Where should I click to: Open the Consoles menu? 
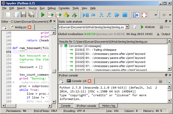click(64, 8)
